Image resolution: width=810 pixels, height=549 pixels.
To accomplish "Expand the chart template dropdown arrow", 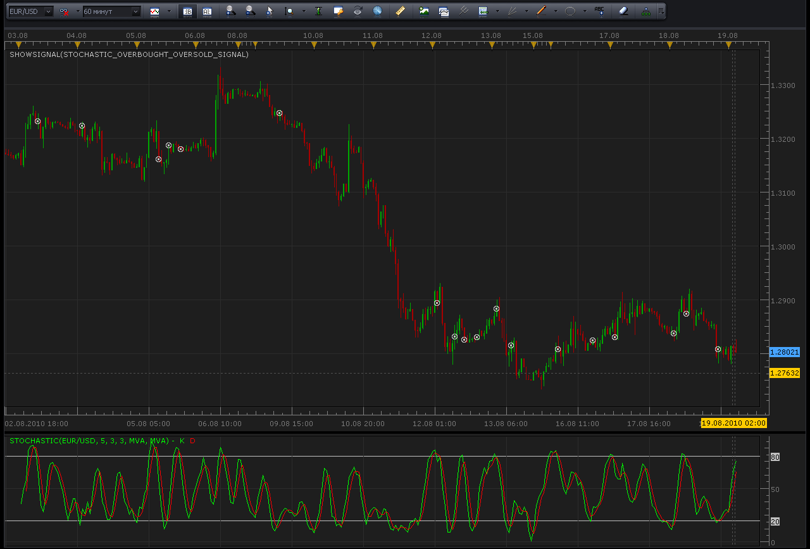I will pyautogui.click(x=497, y=11).
